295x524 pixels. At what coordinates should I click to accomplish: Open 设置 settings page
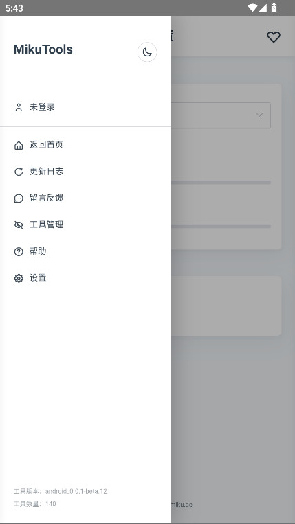(x=85, y=277)
